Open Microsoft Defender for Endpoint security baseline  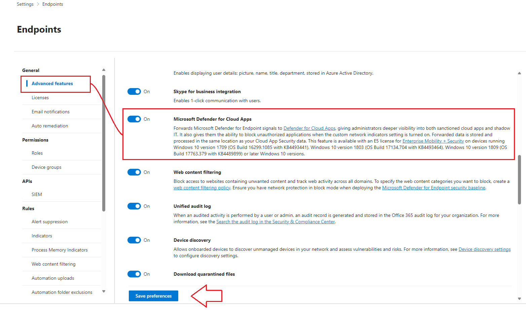coord(433,188)
